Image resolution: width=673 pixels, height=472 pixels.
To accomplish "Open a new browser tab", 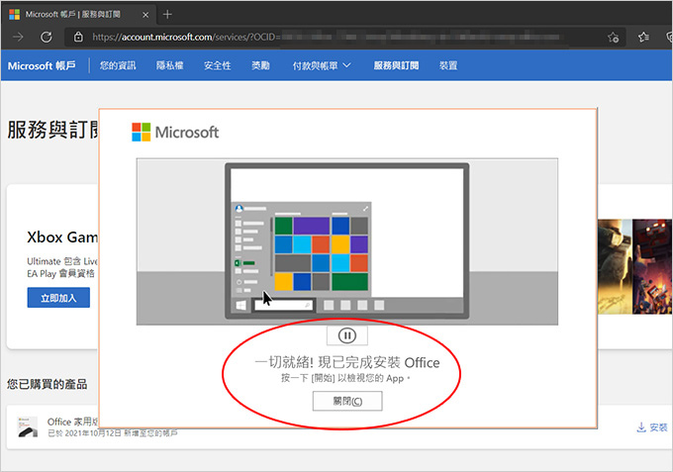I will point(167,15).
